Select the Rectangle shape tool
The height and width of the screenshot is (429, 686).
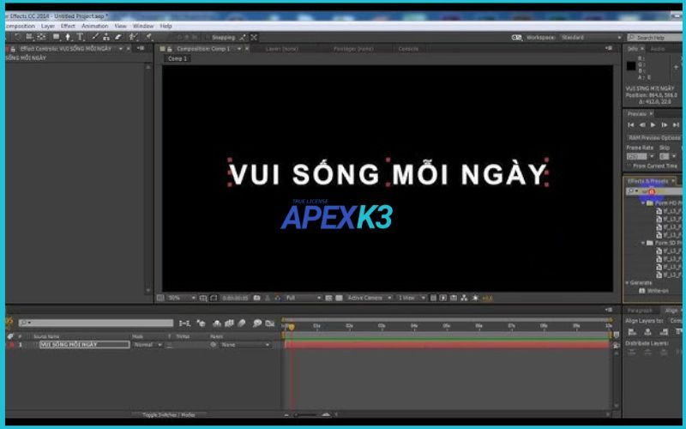(x=55, y=37)
